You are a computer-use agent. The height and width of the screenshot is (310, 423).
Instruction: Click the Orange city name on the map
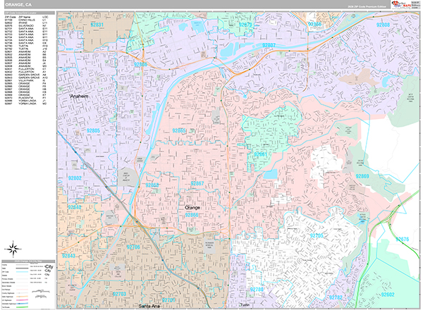(192, 208)
